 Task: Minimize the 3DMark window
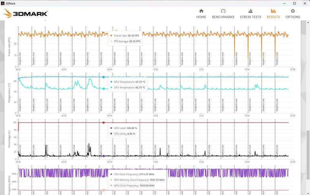point(284,3)
